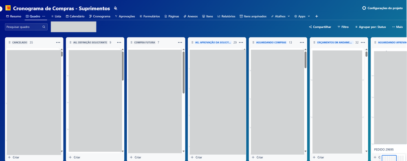
Task: Open CANCELADO column three-dots menu
Action: (58, 42)
